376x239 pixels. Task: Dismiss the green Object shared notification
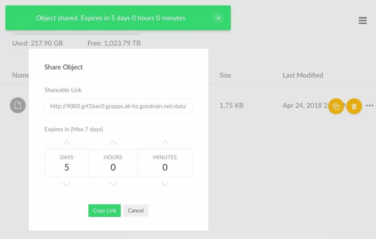(x=218, y=18)
